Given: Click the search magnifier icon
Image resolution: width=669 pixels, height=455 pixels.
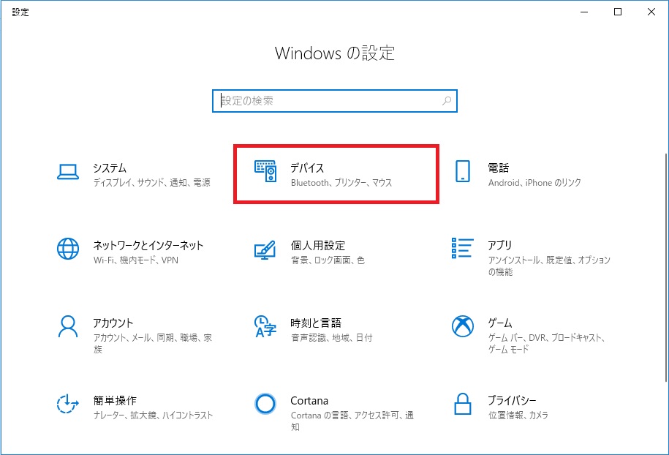Looking at the screenshot, I should (447, 101).
